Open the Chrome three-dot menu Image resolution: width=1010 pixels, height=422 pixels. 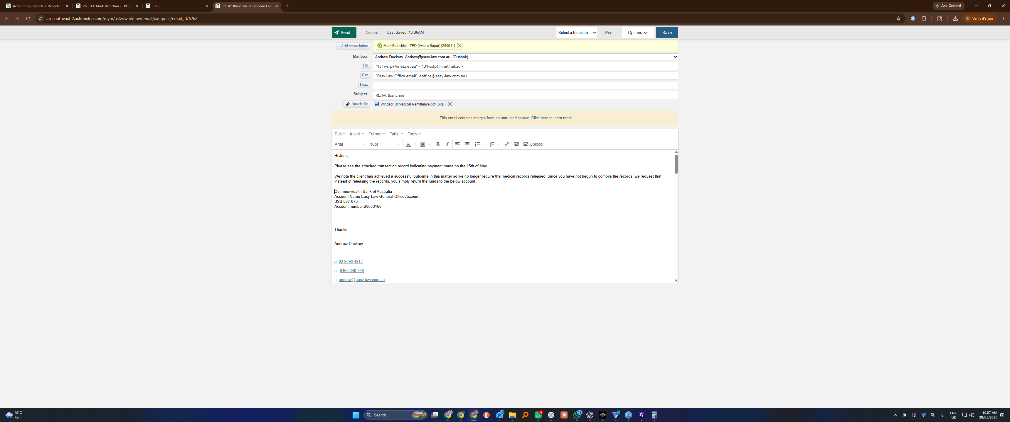click(x=1003, y=18)
